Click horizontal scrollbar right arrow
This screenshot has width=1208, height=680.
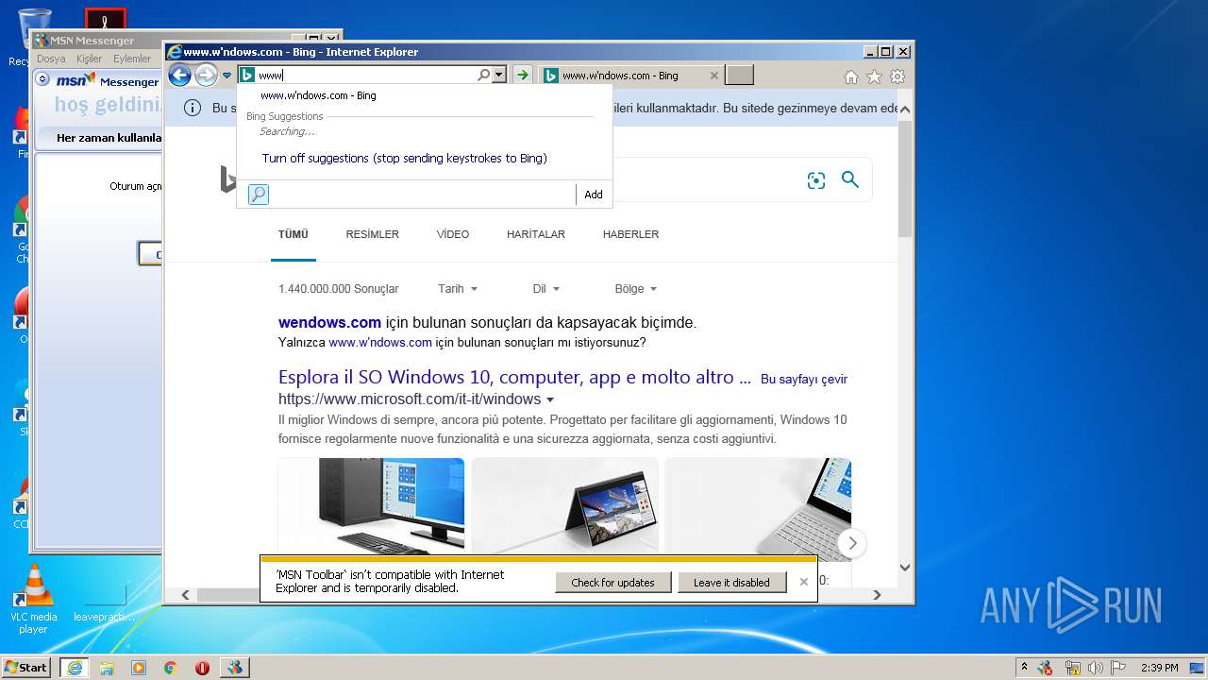click(x=877, y=595)
